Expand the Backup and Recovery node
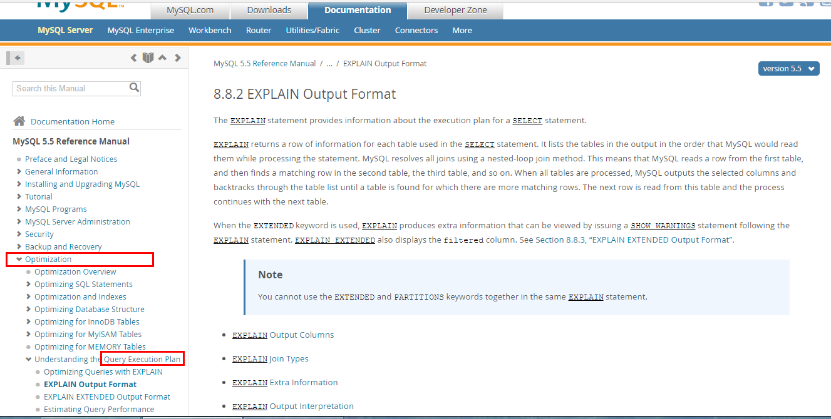831x419 pixels. click(19, 247)
